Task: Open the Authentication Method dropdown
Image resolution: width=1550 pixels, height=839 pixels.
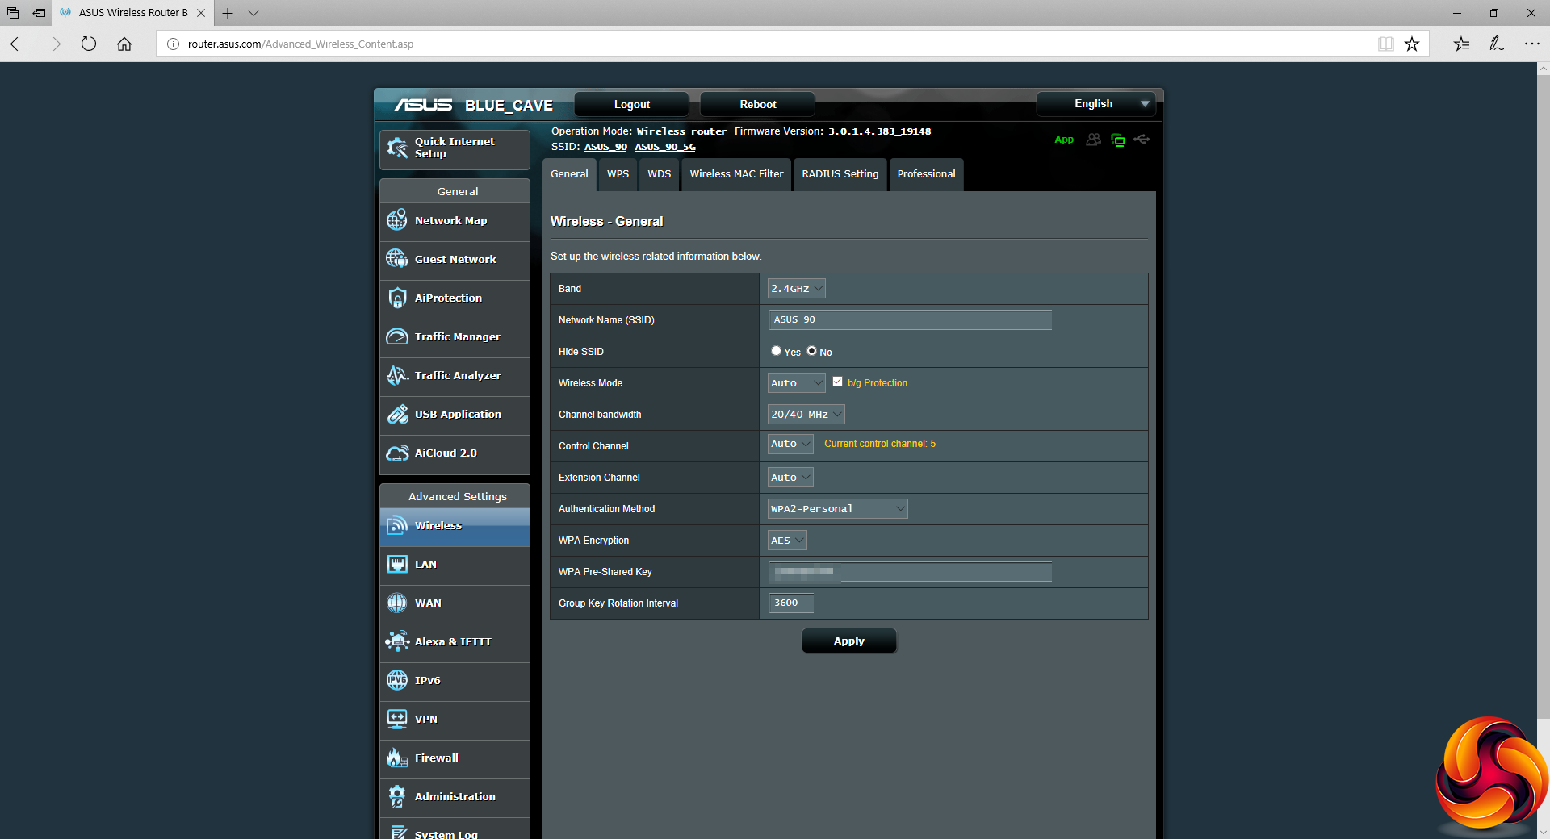Action: [837, 508]
